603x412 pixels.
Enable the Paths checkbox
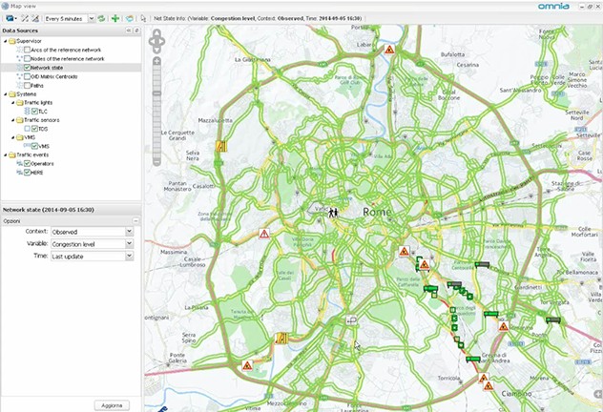27,85
